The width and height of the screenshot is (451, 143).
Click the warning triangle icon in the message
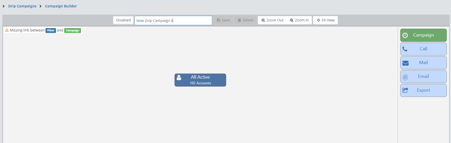(x=7, y=30)
